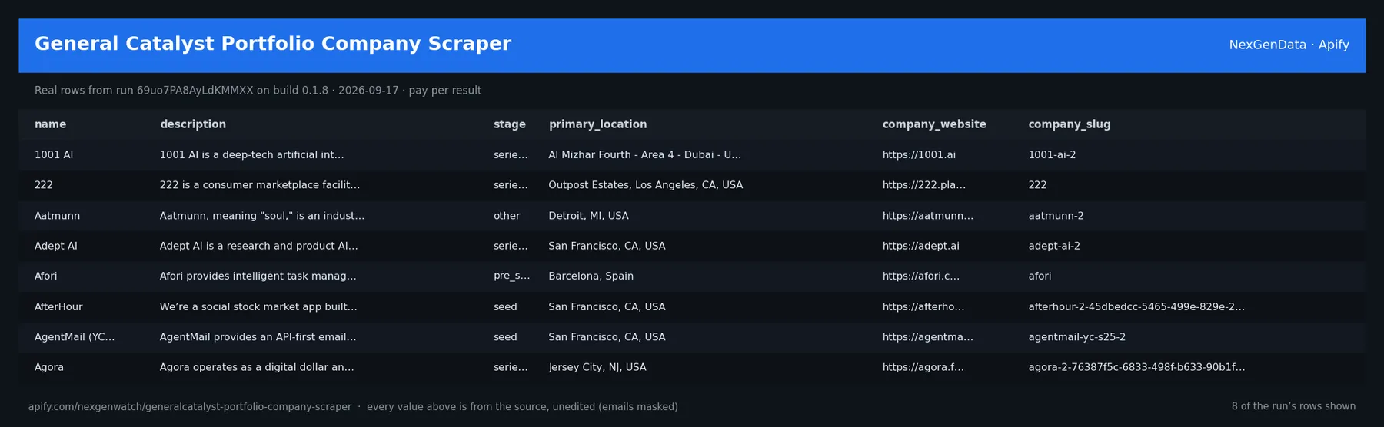Open the 'https://aatmunn…' website link
Image resolution: width=1384 pixels, height=427 pixels.
[928, 216]
